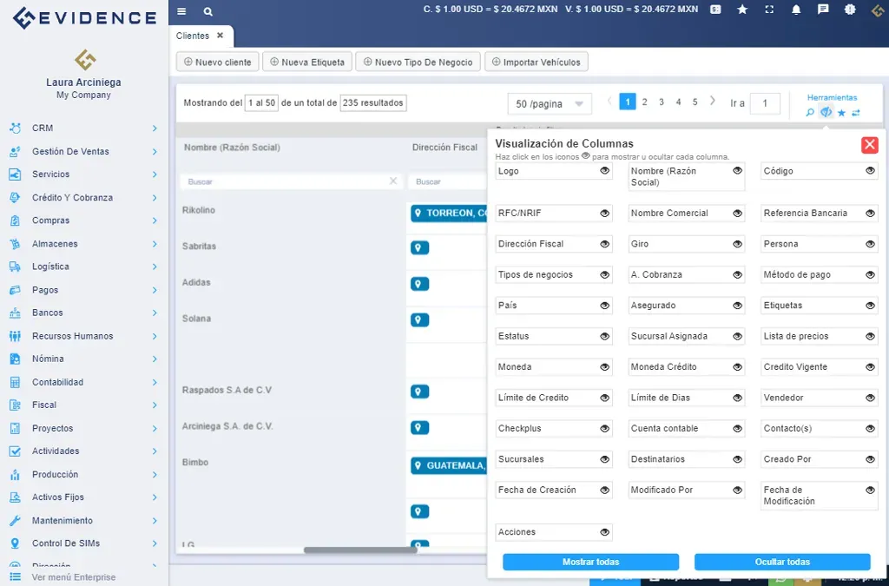This screenshot has height=586, width=889.
Task: Click the Ir a page number field
Action: click(x=765, y=103)
